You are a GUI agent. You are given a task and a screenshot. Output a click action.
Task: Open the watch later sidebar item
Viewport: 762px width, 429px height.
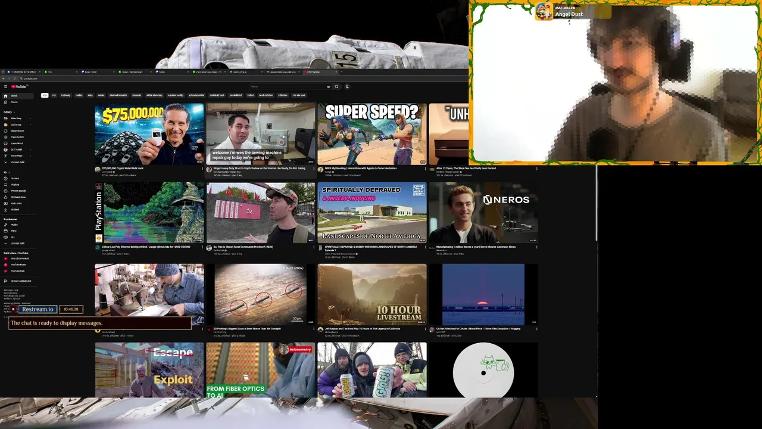[17, 191]
